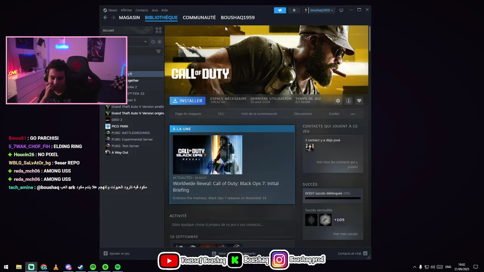Screen dimensions: 484x272
Task: Open Google Chrome from the taskbar
Action: [x=44, y=267]
